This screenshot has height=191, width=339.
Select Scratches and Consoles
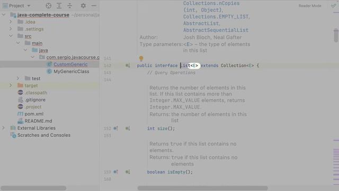[44, 135]
